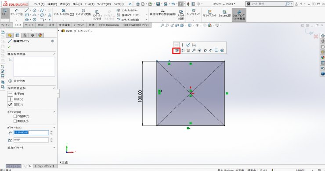Click Convert Entities (エンティティ変換)
Viewport: 325px width, 171px height.
[x=83, y=12]
